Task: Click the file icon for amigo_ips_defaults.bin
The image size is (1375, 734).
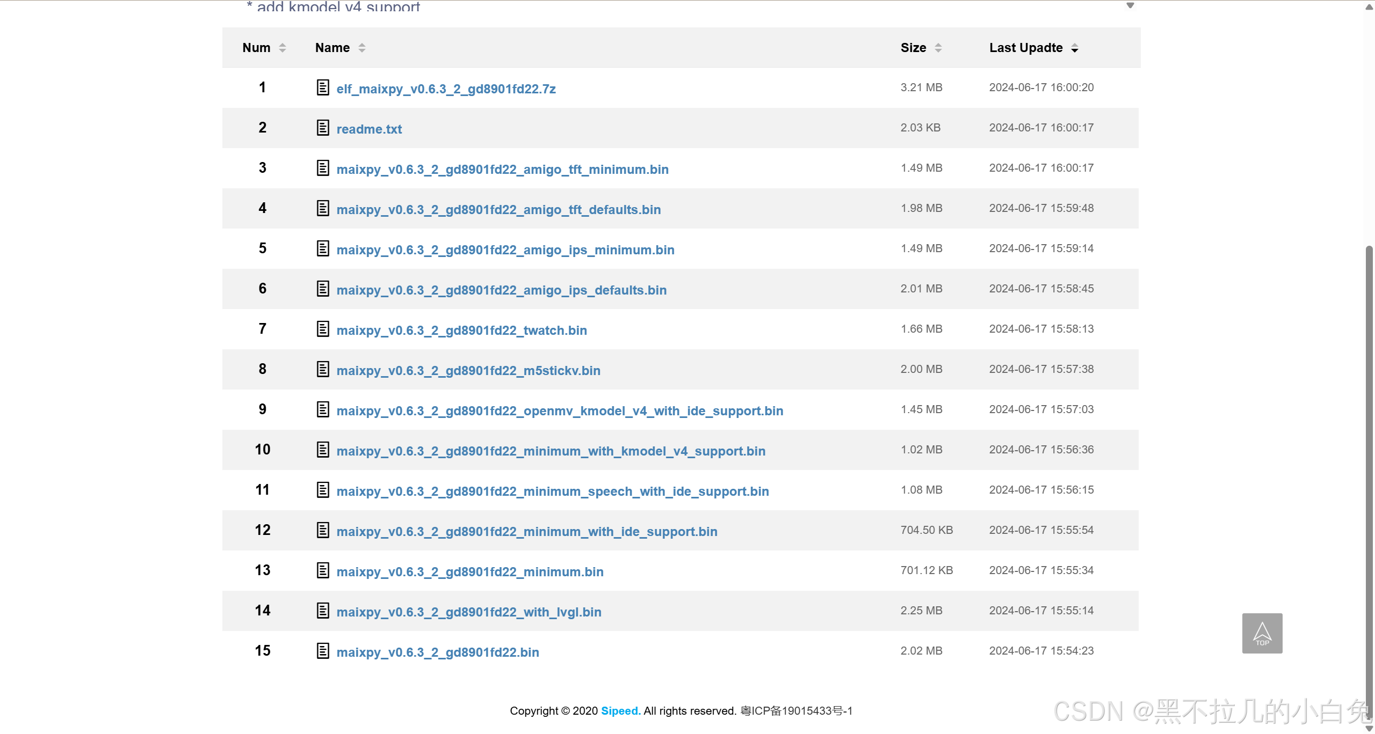Action: pyautogui.click(x=322, y=289)
